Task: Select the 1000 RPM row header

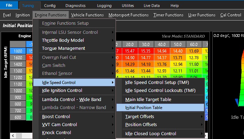Action: [x=18, y=91]
